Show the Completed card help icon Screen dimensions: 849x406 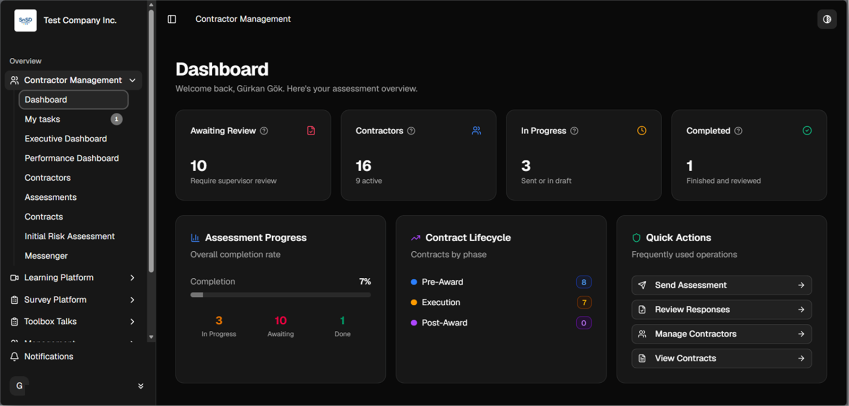tap(738, 131)
